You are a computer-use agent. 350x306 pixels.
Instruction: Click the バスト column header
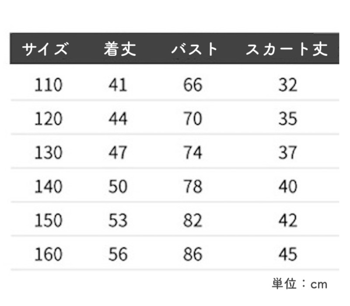click(194, 49)
